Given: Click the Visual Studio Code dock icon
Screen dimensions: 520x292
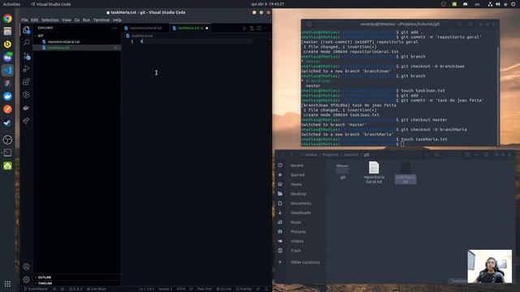Looking at the screenshot, I should click(7, 71).
